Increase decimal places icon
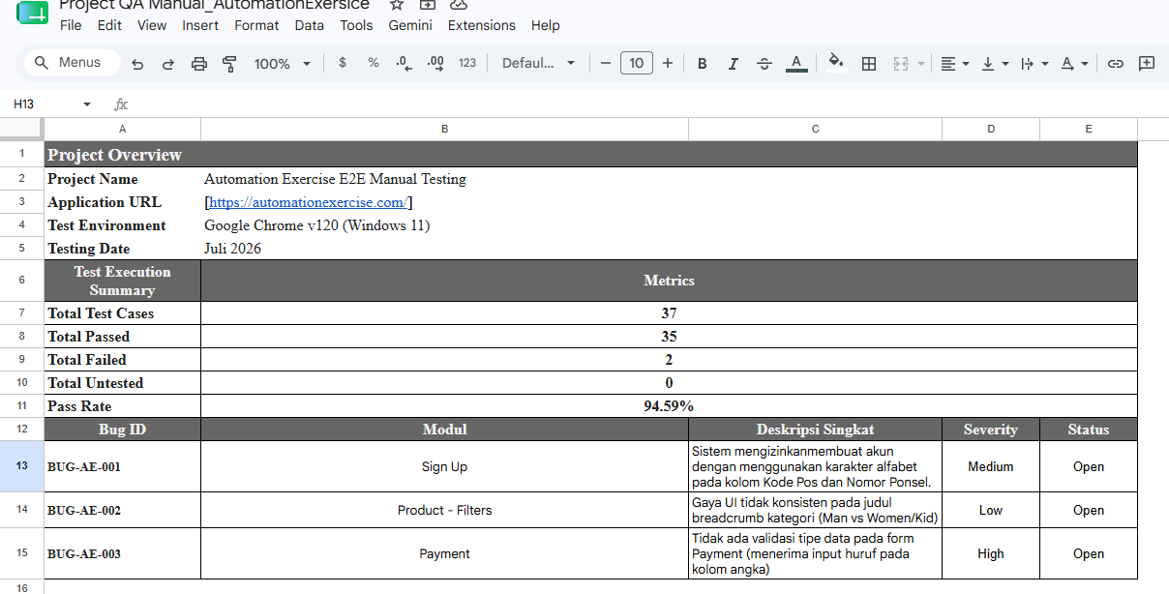The height and width of the screenshot is (594, 1169). coord(435,63)
